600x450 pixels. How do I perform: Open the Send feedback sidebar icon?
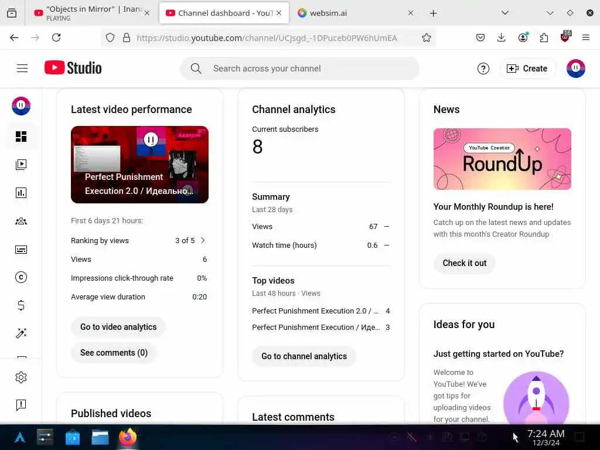pos(21,405)
